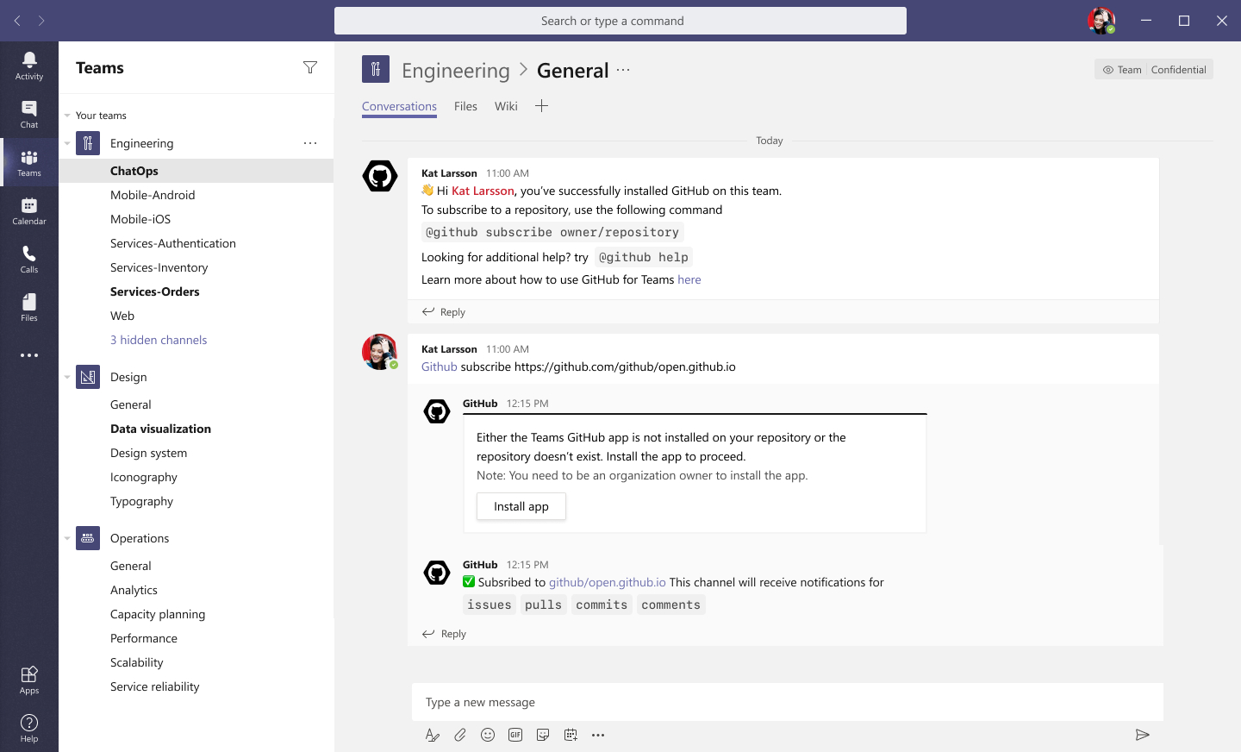
Task: Filter teams using the funnel icon
Action: 310,67
